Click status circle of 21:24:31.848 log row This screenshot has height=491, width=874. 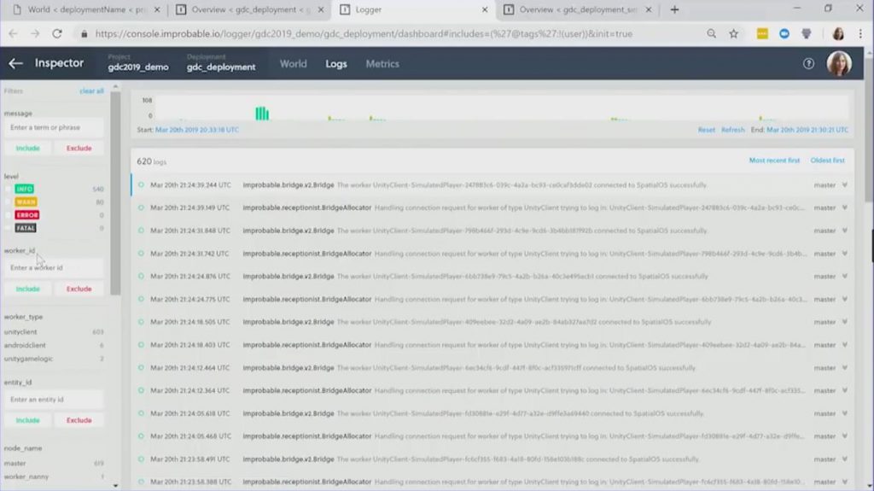pyautogui.click(x=141, y=231)
